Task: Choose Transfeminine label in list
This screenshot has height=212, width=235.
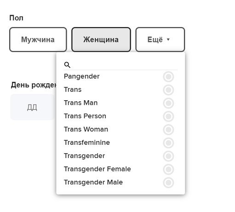Action: [x=87, y=143]
